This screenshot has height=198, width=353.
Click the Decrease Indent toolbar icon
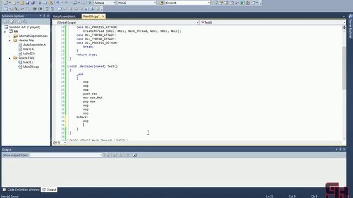(35, 9)
